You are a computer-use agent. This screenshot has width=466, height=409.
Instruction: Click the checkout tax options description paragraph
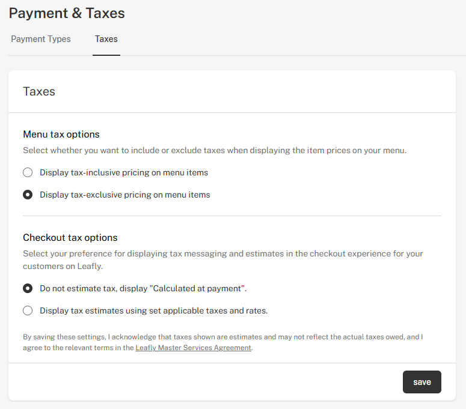(223, 260)
